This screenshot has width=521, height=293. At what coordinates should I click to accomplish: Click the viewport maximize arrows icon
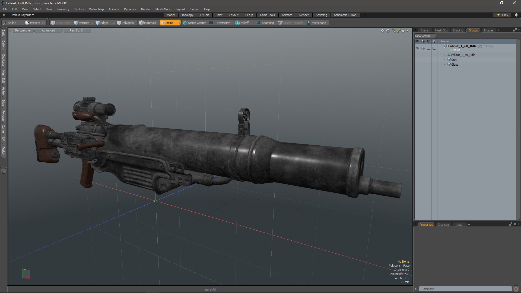click(398, 31)
